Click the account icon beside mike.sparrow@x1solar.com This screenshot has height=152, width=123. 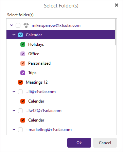26,25
